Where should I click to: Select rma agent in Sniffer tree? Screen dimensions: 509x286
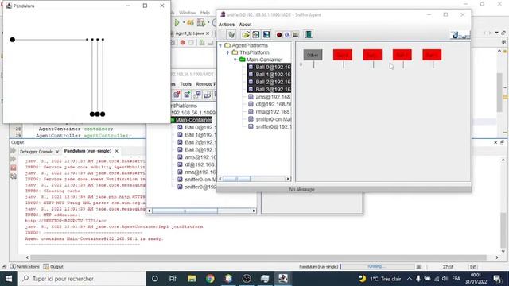[270, 112]
